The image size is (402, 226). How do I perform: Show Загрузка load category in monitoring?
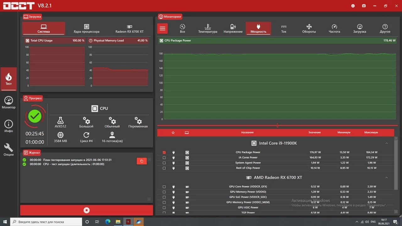(360, 29)
